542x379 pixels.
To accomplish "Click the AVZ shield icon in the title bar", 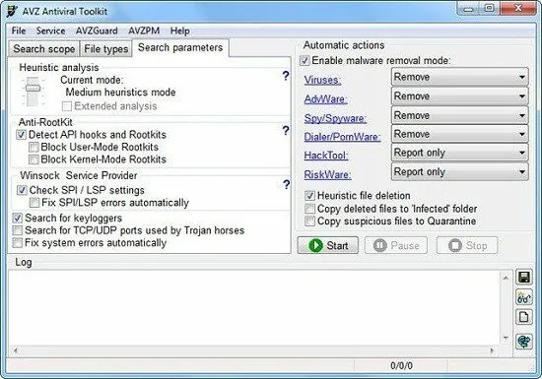I will (x=13, y=11).
